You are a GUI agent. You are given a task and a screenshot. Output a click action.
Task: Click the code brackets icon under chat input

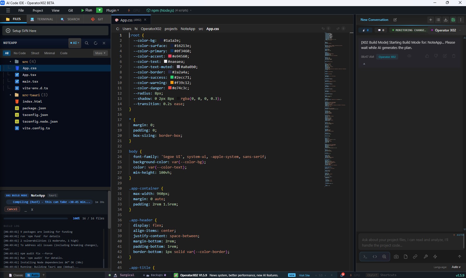click(375, 257)
